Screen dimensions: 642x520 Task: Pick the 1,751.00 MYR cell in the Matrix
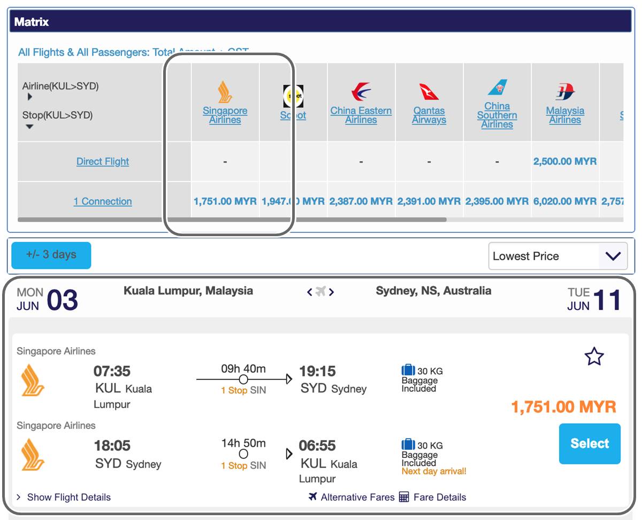click(225, 201)
